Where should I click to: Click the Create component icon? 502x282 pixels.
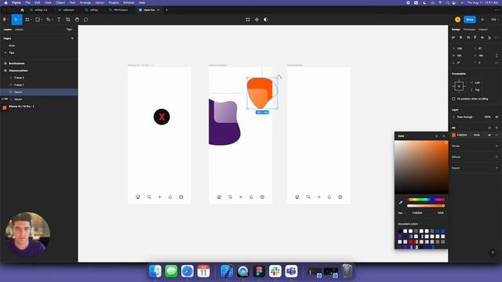coord(256,20)
